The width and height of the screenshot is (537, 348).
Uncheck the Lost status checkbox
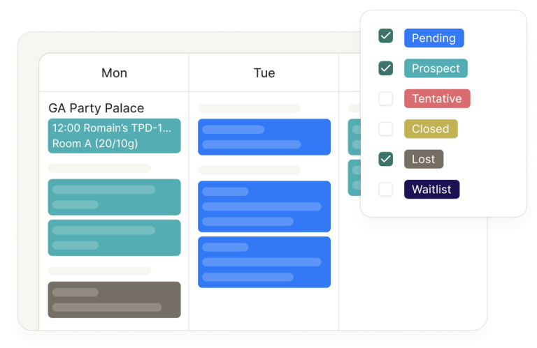click(386, 159)
